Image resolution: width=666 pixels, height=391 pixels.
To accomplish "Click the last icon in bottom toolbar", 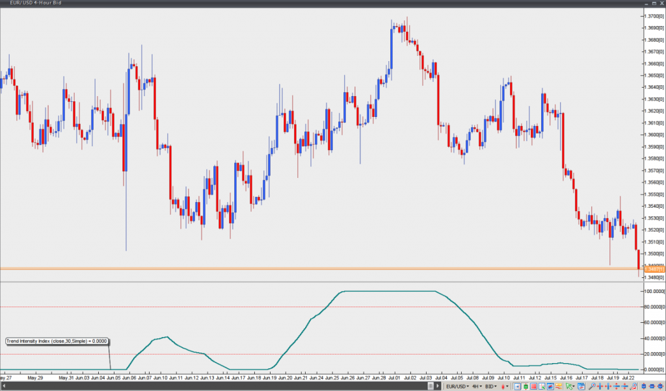I will [x=661, y=386].
